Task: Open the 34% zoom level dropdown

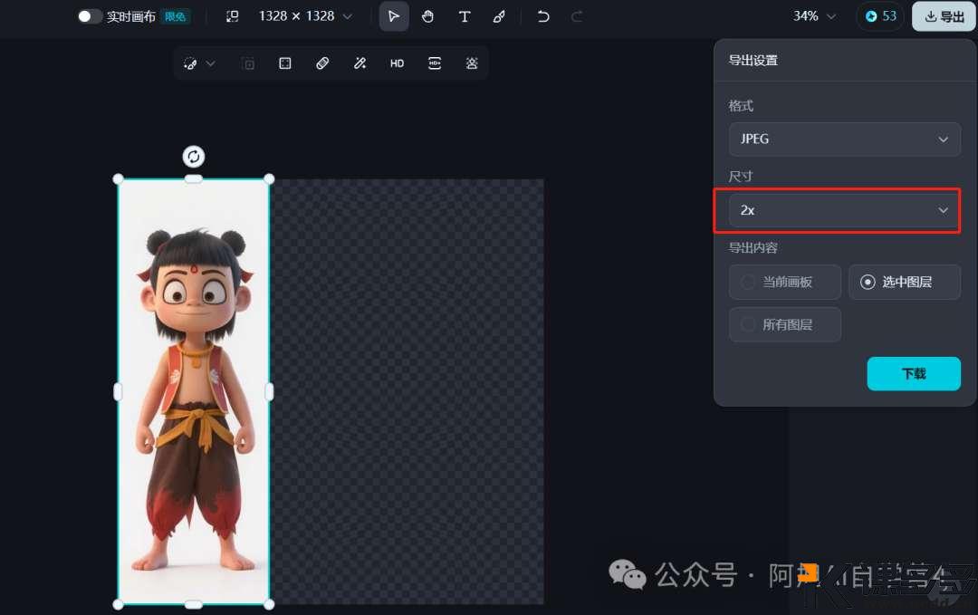Action: coord(814,16)
